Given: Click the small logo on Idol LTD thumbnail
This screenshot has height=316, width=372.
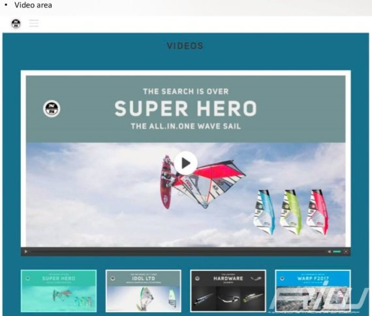Looking at the screenshot, I should (x=113, y=279).
